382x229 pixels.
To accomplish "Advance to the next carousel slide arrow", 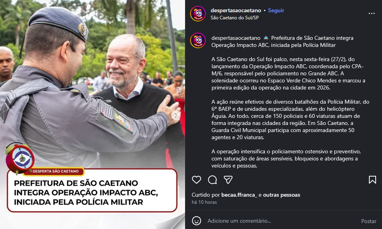I will [176, 115].
